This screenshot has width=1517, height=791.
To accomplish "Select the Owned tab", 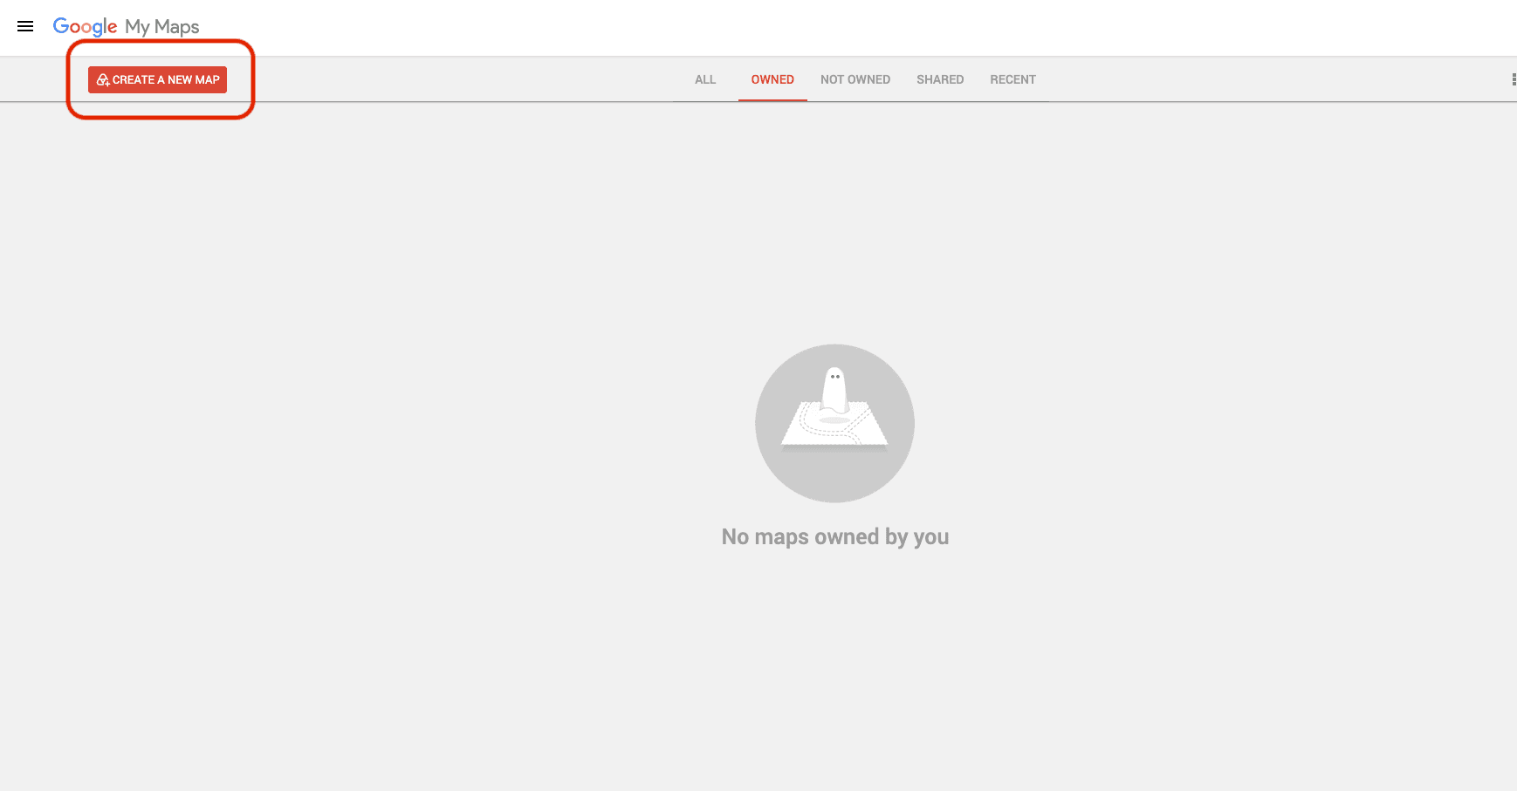I will click(x=772, y=79).
